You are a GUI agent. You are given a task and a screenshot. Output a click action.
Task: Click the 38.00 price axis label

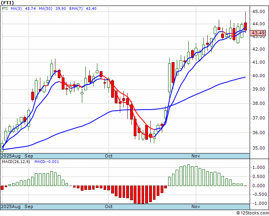[x=259, y=103]
